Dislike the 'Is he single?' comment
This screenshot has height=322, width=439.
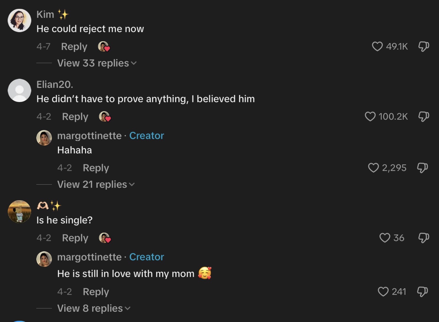(x=424, y=238)
